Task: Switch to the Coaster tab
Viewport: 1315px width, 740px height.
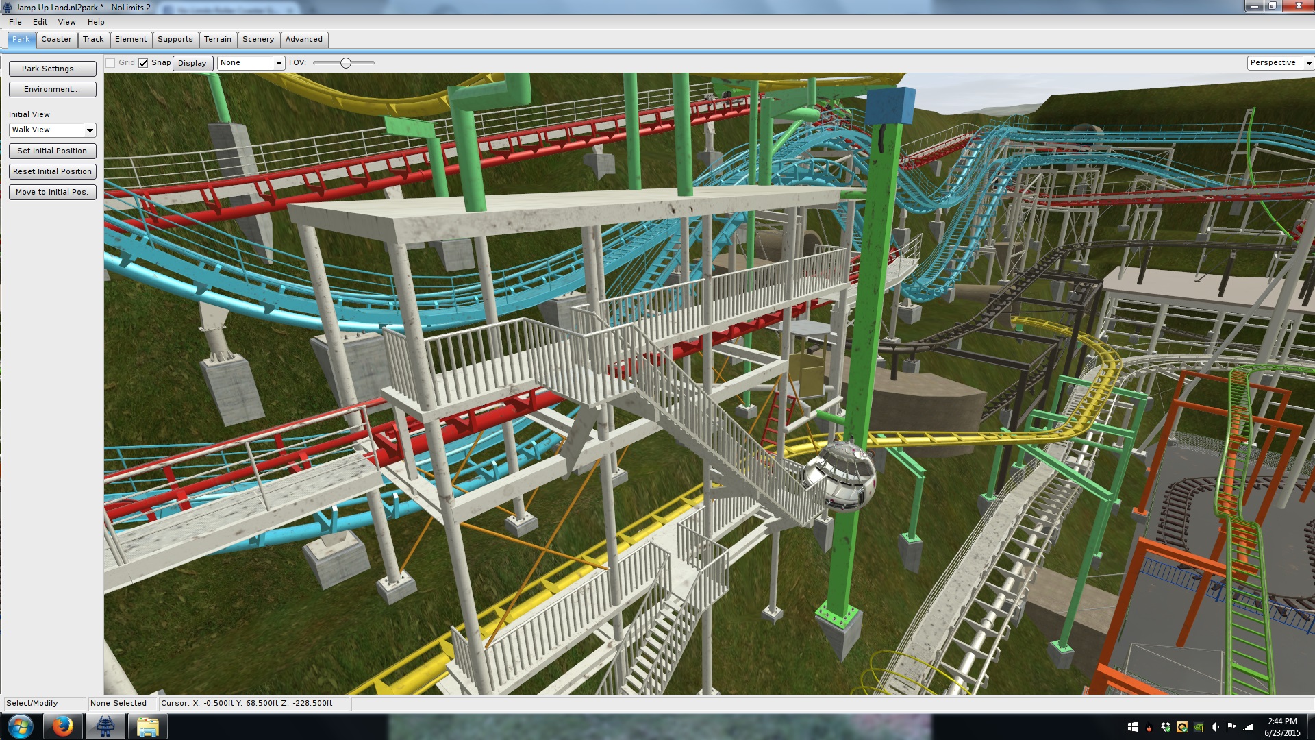Action: pyautogui.click(x=56, y=39)
